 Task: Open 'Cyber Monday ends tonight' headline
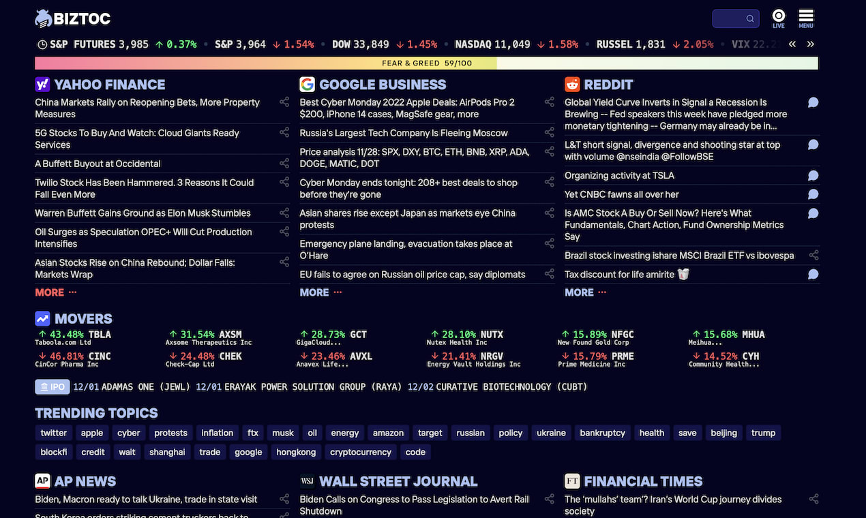click(x=408, y=189)
